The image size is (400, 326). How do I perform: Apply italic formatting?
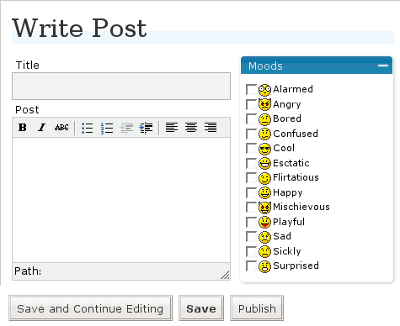[x=42, y=128]
